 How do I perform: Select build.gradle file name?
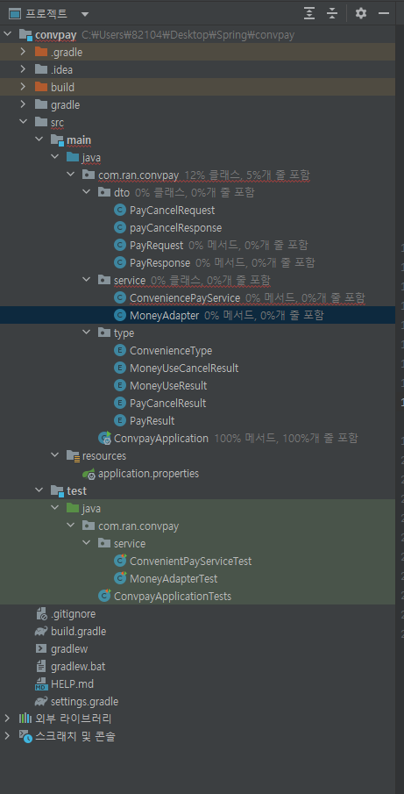coord(78,632)
